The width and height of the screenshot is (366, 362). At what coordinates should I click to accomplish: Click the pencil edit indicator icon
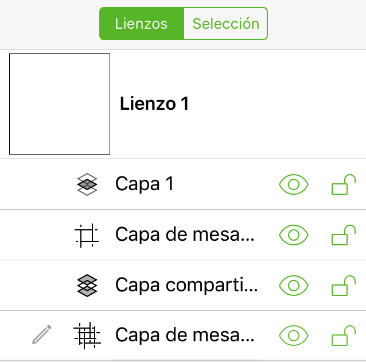click(42, 334)
